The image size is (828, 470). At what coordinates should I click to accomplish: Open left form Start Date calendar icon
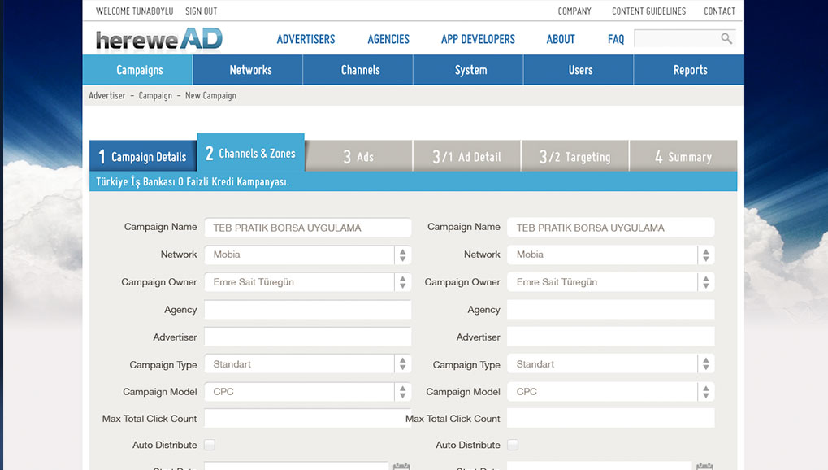tap(401, 466)
